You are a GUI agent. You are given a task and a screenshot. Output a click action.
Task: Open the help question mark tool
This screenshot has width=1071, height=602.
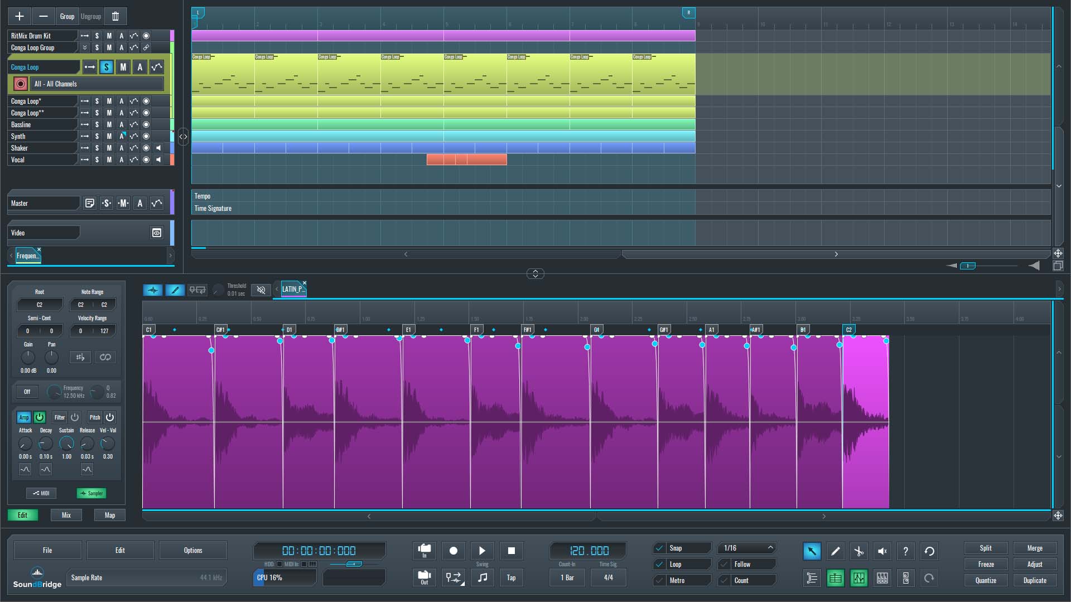905,551
